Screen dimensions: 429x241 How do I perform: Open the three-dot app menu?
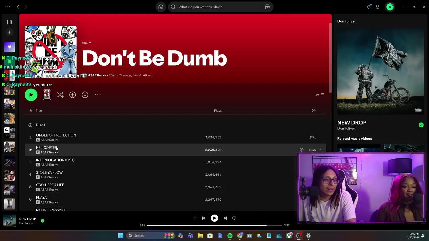click(x=8, y=7)
